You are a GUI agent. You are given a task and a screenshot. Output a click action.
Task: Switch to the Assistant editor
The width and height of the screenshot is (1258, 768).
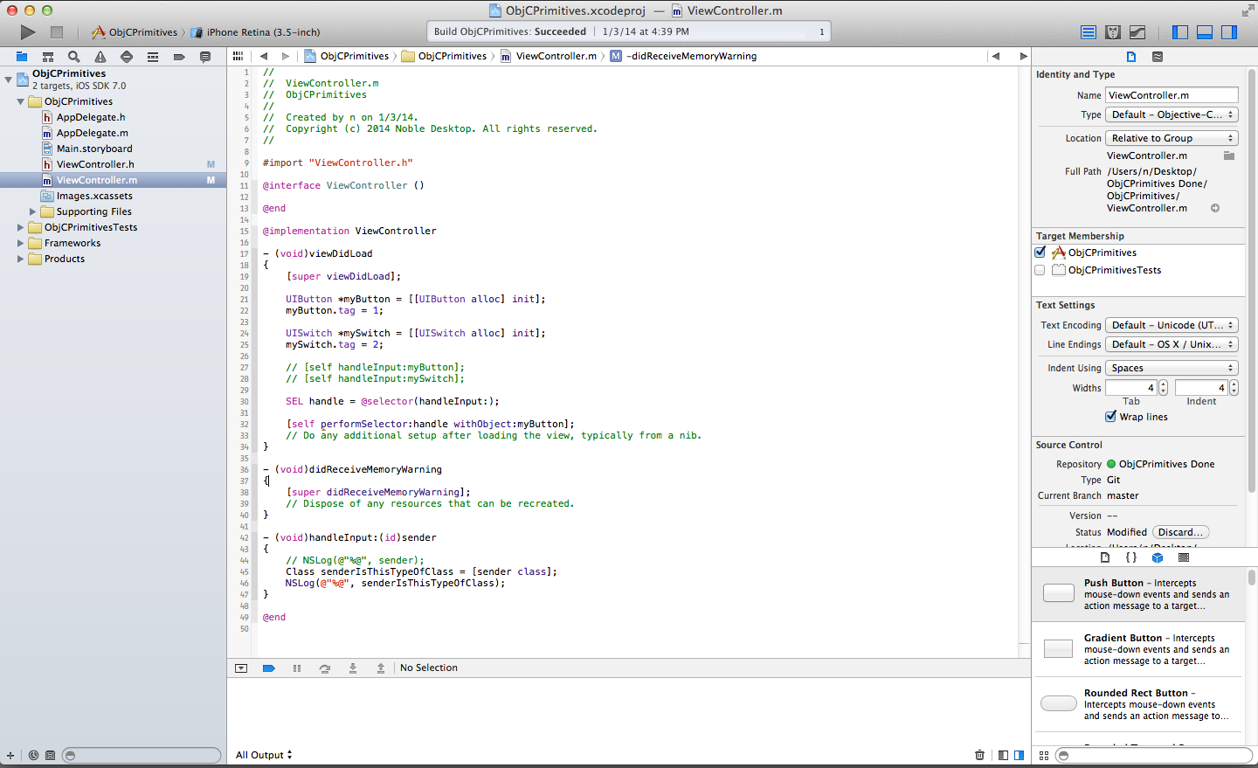[x=1113, y=32]
